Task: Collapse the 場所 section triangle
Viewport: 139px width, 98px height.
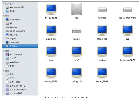Action: point(4,51)
